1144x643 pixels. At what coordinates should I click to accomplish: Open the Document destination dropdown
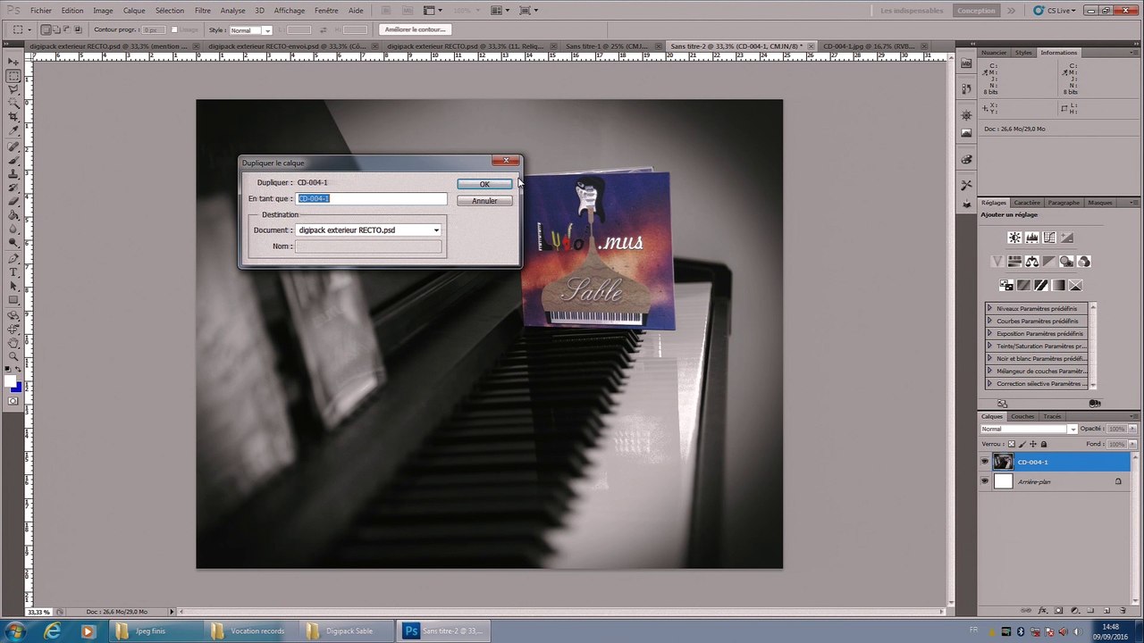click(x=368, y=230)
